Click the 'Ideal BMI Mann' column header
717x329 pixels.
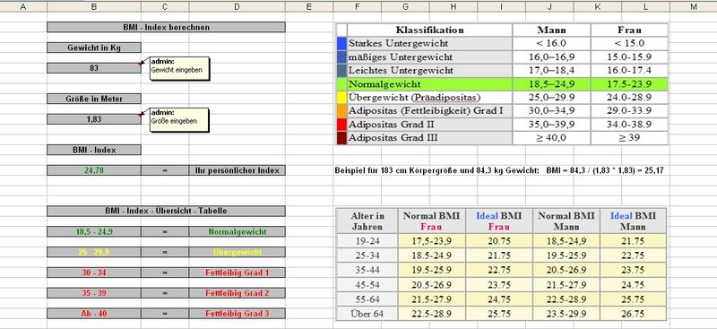(633, 221)
